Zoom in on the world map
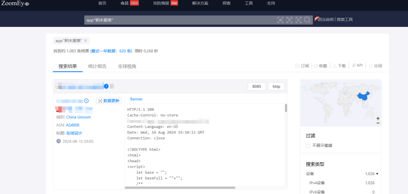Image resolution: width=408 pixels, height=194 pixels. (378, 118)
